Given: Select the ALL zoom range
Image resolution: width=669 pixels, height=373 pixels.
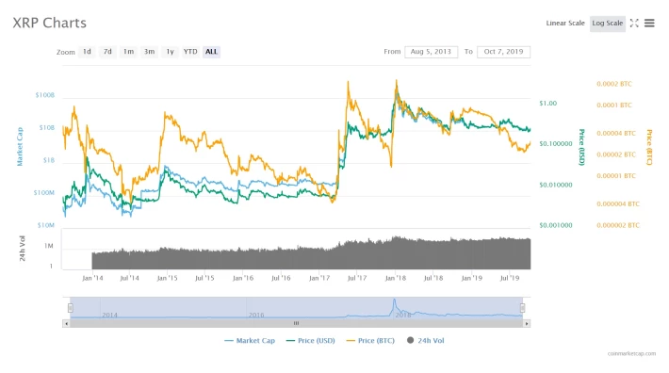Looking at the screenshot, I should tap(211, 52).
